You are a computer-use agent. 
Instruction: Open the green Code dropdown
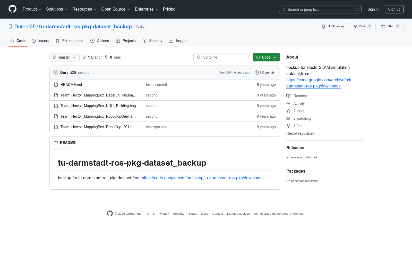click(x=266, y=57)
